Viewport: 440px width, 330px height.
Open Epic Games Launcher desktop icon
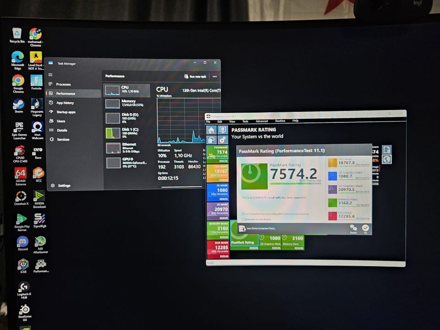19,130
